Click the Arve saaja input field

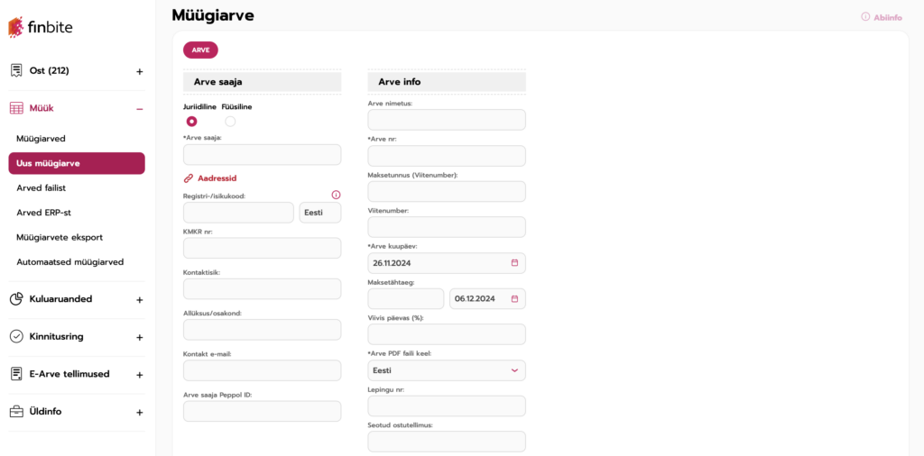(262, 155)
